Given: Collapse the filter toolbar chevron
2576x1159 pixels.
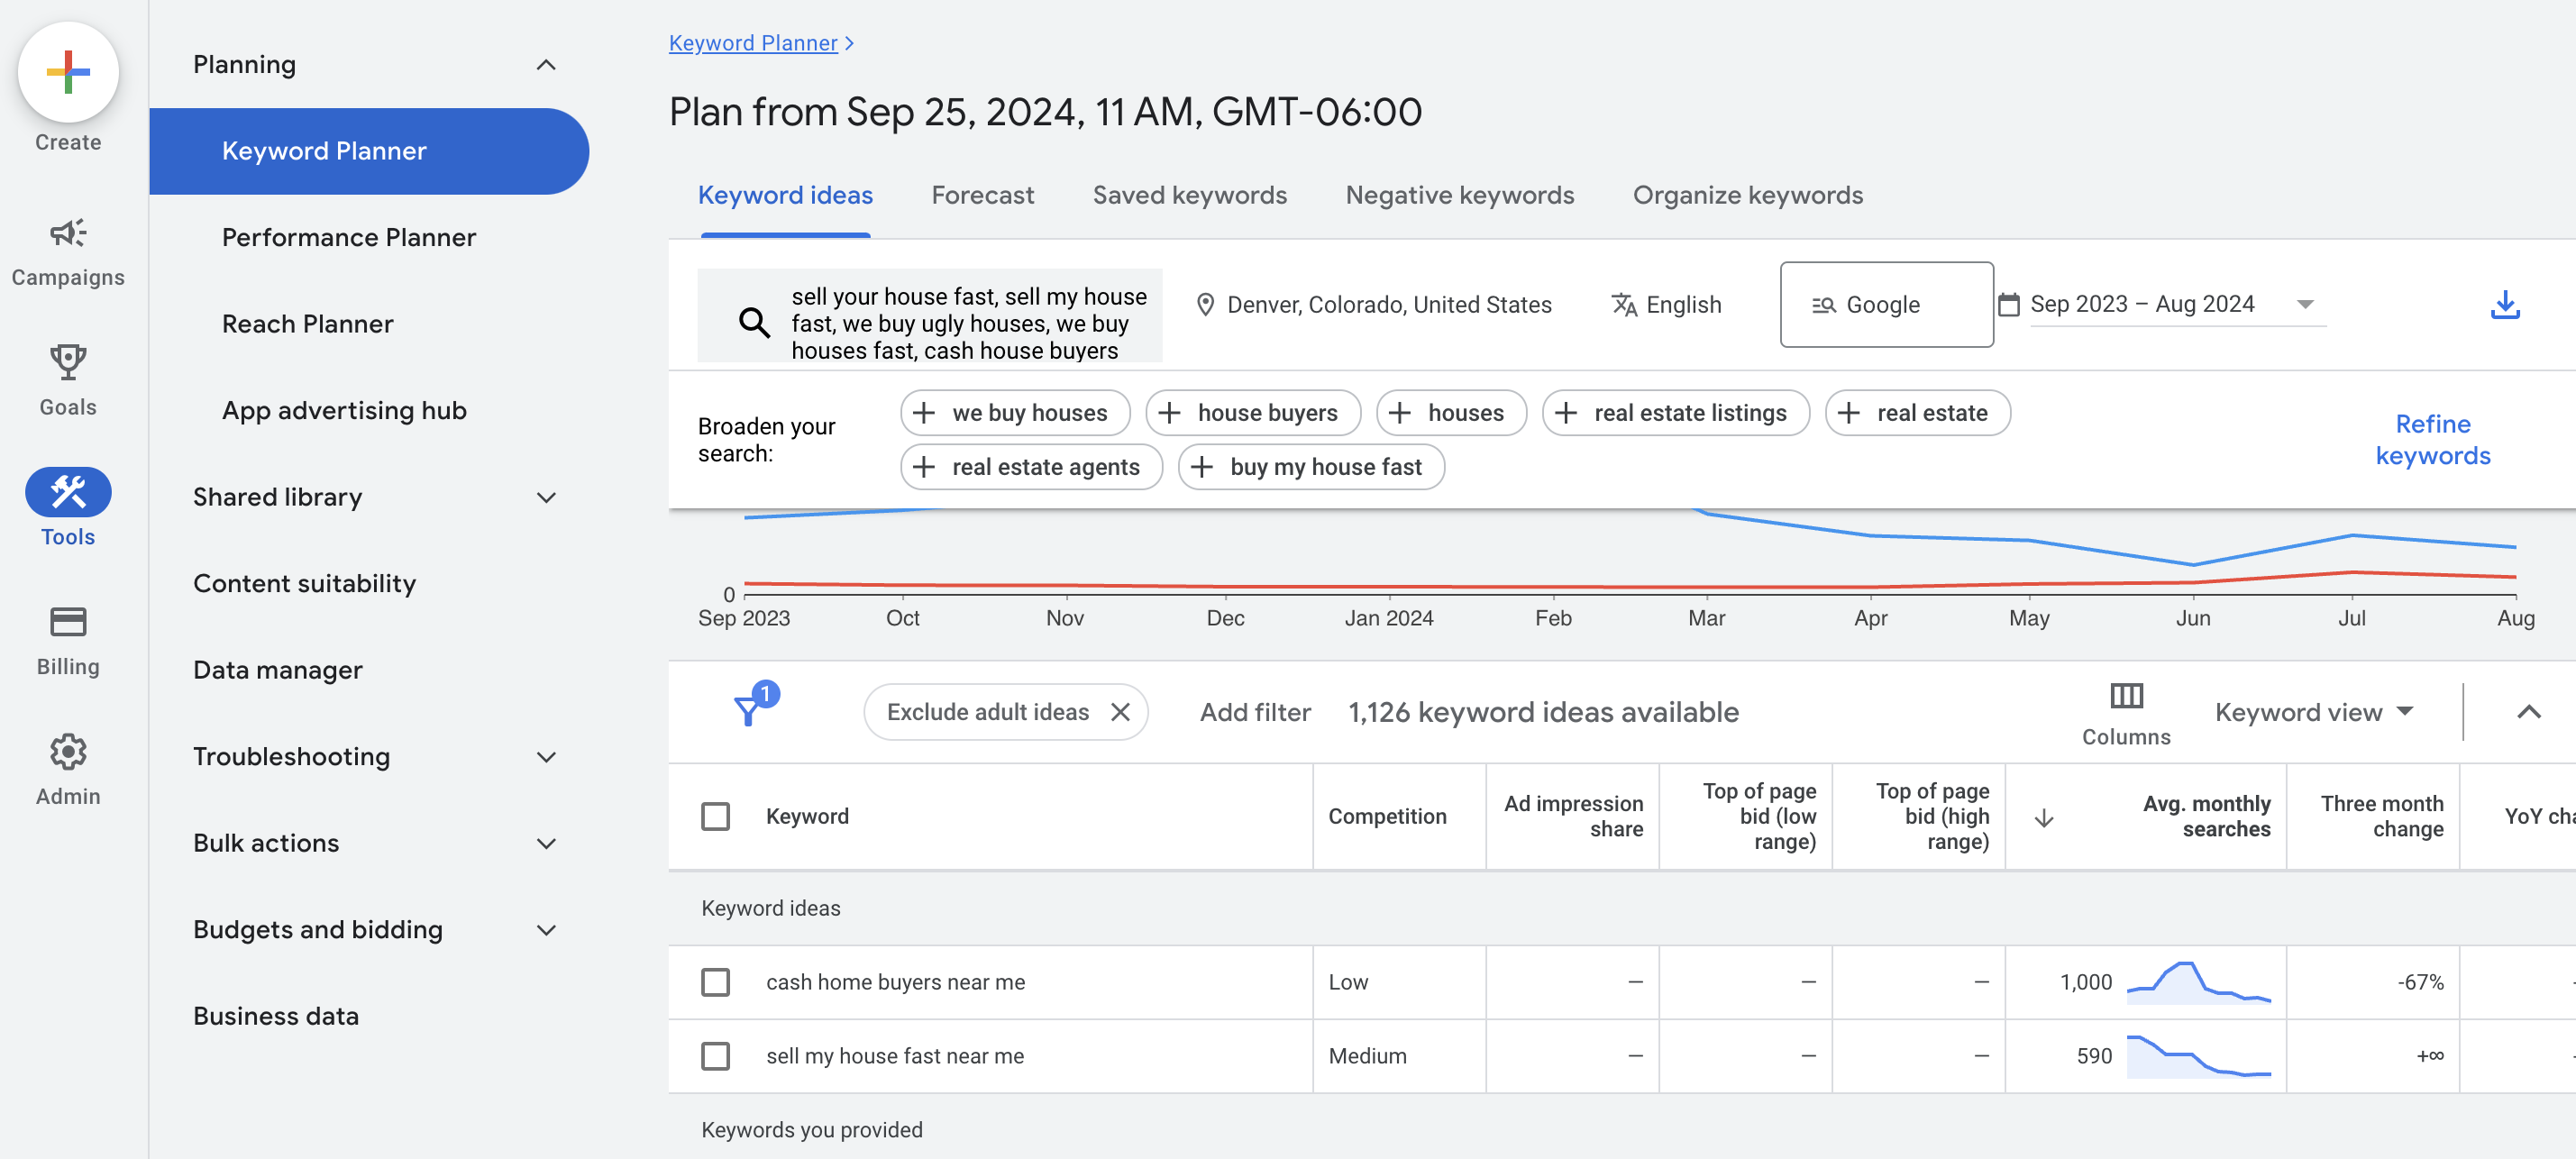Looking at the screenshot, I should point(2528,712).
